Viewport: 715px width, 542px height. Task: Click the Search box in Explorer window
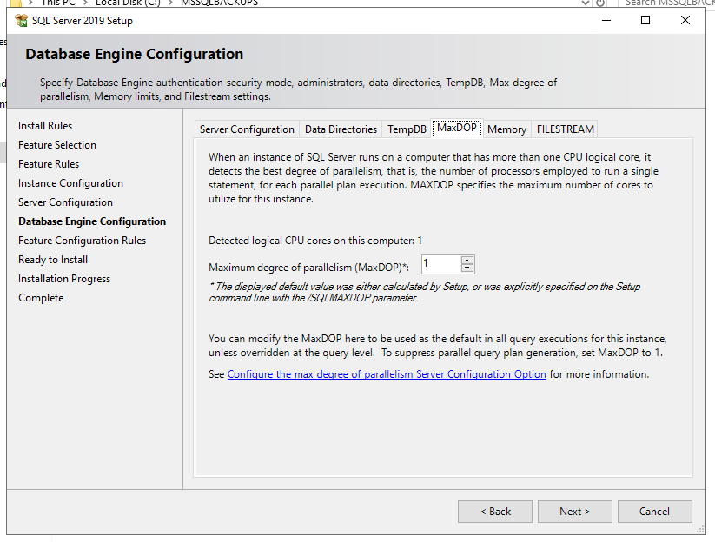click(x=665, y=3)
